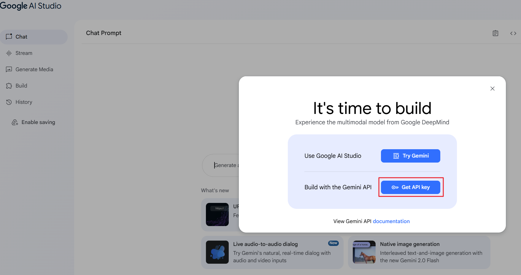This screenshot has height=275, width=521.
Task: Click the Try Gemini button
Action: [x=410, y=156]
